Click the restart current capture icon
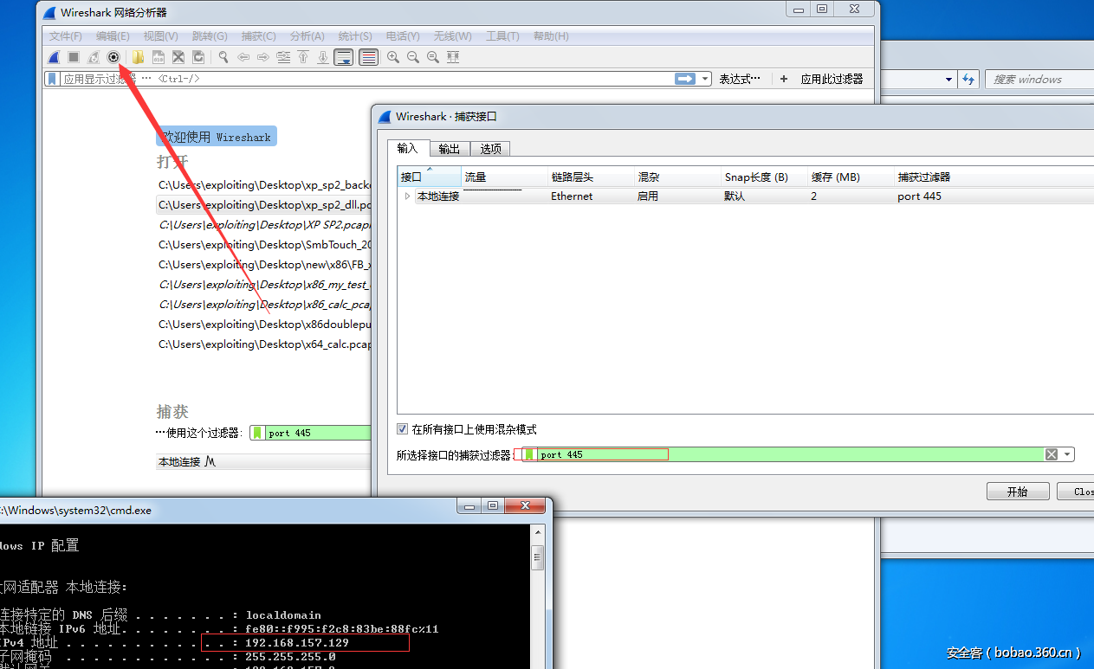The image size is (1094, 669). [x=94, y=57]
